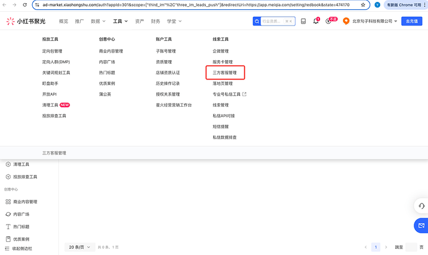Click the blue mail feedback float button

421,225
